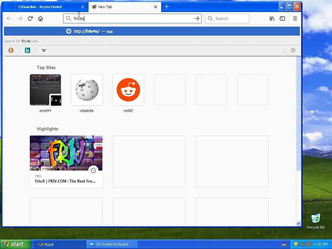Viewport: 332px width, 249px height.
Task: Click the 11:52 AM clock
Action: (x=320, y=244)
